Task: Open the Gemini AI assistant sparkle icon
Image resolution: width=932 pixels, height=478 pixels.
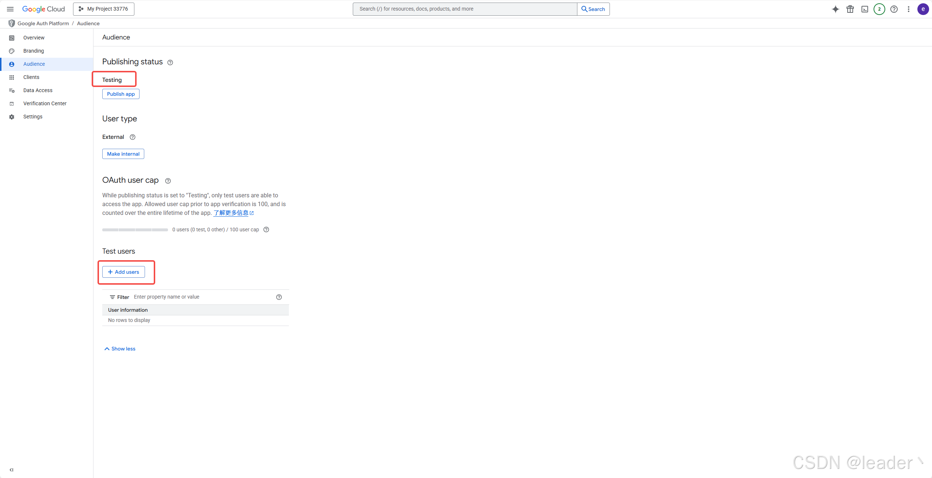Action: pyautogui.click(x=835, y=9)
